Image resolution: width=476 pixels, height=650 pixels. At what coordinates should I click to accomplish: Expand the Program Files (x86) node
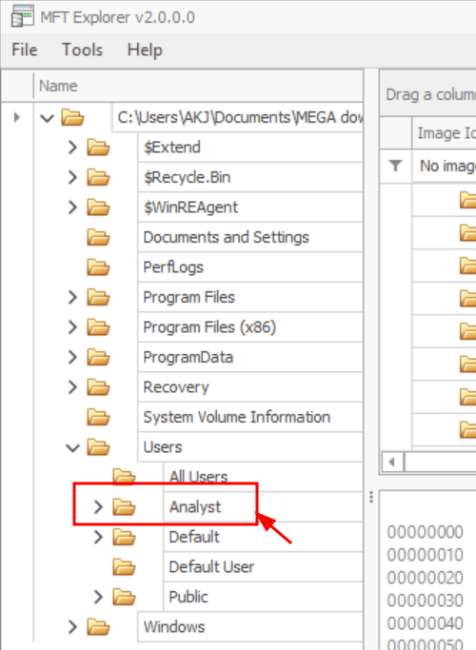coord(72,327)
